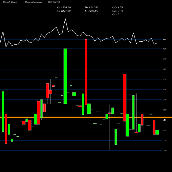This screenshot has width=172, height=172.
Task: Click the high value 'H: 1221.00'
Action: (92, 8)
